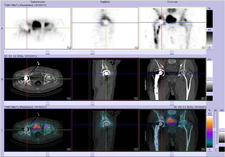Click the orange-purple color map bar in row C
225x157 pixels.
(x=210, y=132)
